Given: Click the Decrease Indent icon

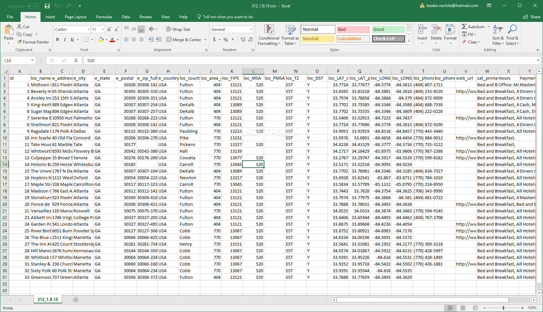Looking at the screenshot, I should (151, 39).
